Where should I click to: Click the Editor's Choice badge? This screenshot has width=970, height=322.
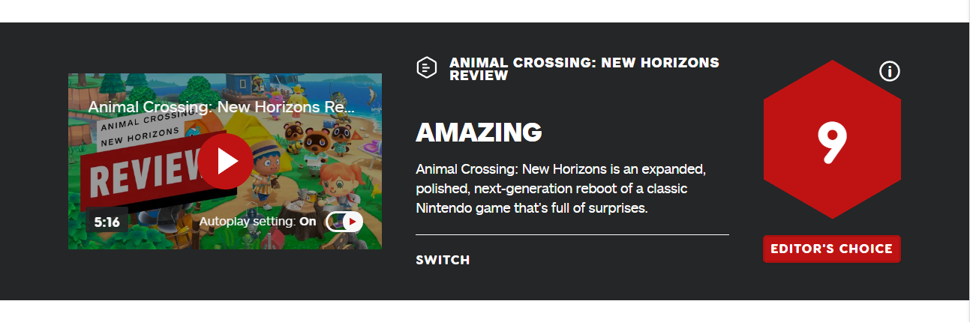[831, 249]
